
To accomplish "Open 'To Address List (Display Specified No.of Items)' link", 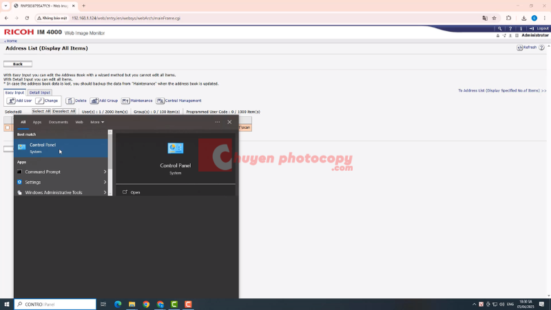I will pyautogui.click(x=502, y=91).
